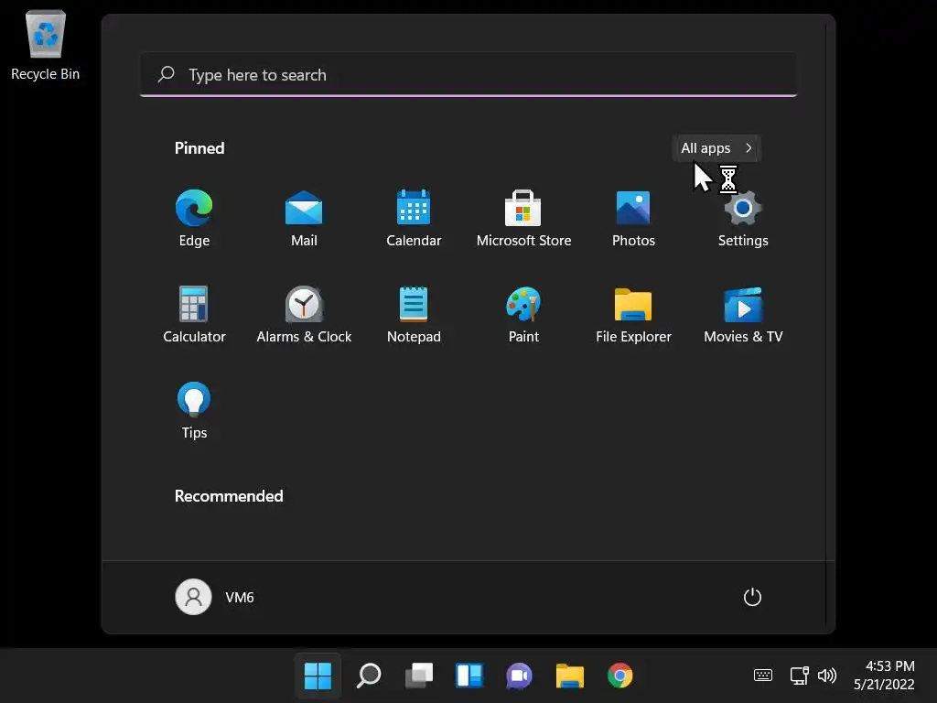Launch Movies & TV

click(743, 315)
